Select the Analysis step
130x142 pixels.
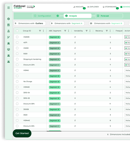pos(77,16)
